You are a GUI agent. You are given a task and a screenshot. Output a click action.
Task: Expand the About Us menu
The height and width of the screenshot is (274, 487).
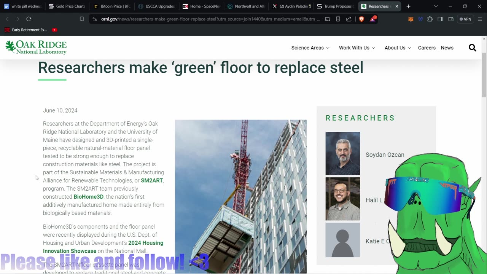pyautogui.click(x=398, y=48)
